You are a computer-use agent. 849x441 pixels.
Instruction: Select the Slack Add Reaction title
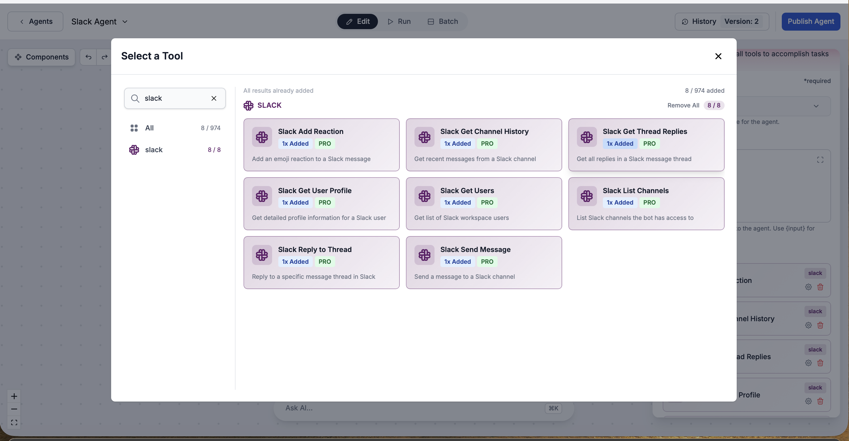(310, 131)
